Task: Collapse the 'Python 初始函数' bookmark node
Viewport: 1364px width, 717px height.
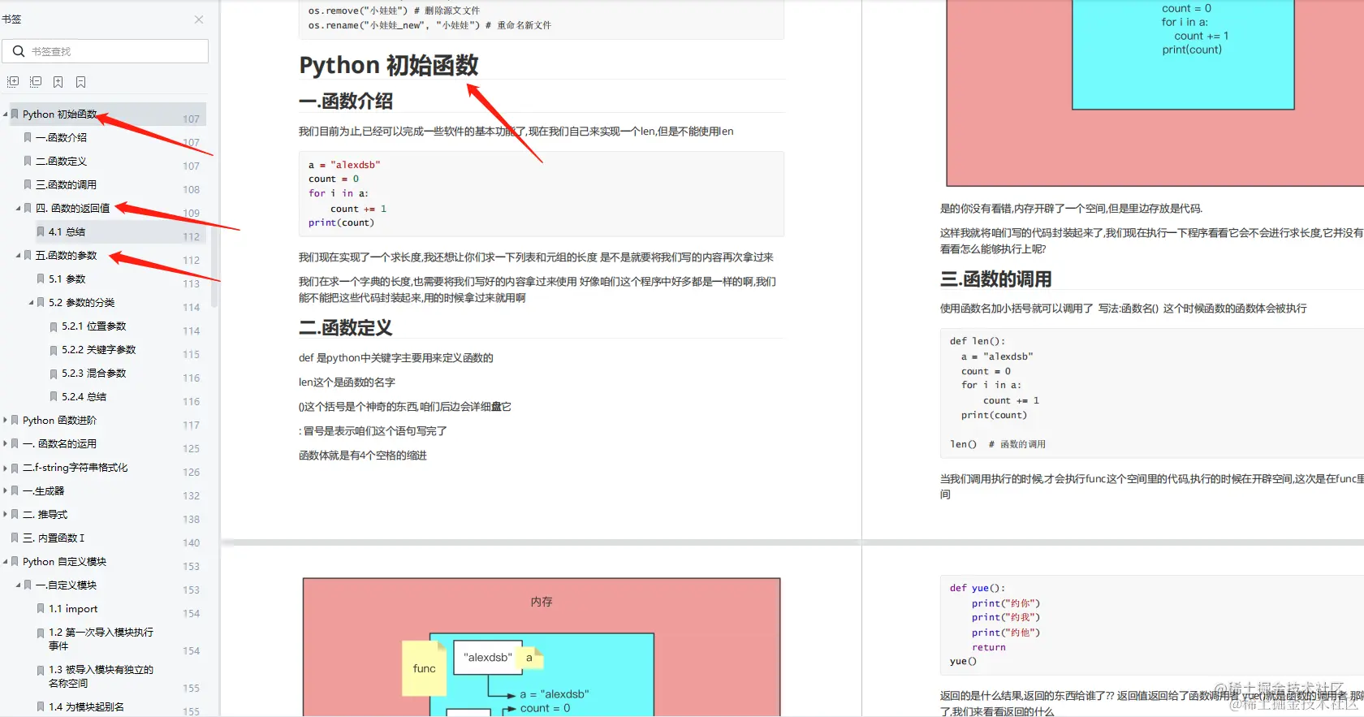Action: (x=5, y=114)
